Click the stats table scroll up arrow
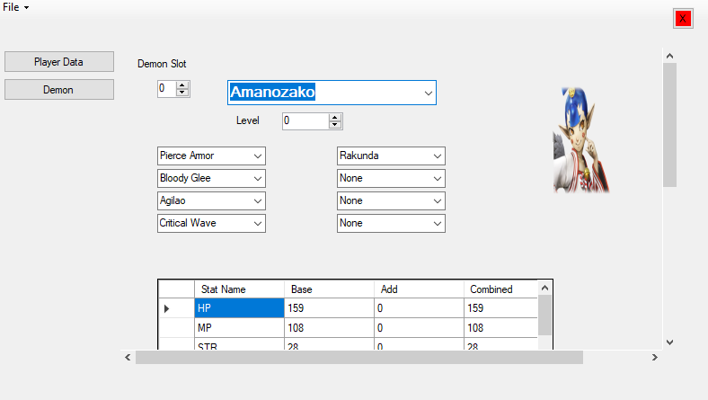708x400 pixels. (x=544, y=288)
